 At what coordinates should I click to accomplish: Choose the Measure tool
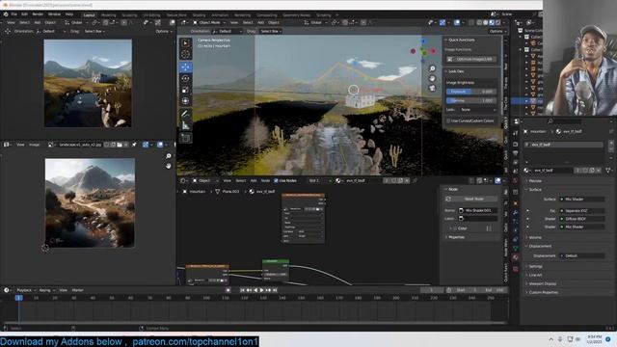click(x=185, y=126)
